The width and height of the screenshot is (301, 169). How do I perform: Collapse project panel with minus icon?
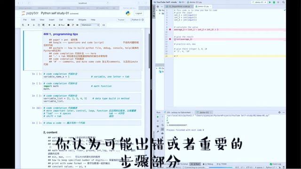[x=162, y=7]
